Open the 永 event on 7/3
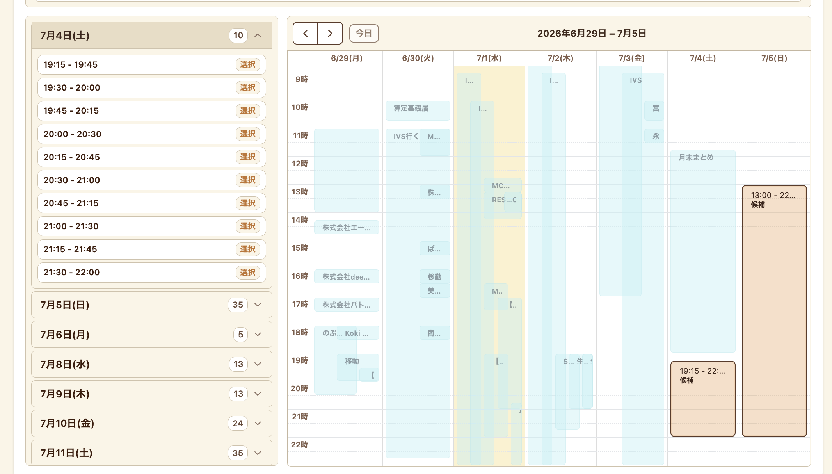 (654, 136)
